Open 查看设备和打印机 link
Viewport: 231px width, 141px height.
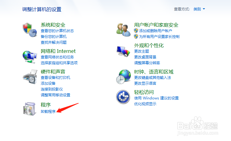(x=55, y=77)
